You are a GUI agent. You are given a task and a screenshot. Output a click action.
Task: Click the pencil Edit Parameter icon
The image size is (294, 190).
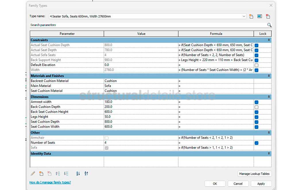(x=33, y=173)
